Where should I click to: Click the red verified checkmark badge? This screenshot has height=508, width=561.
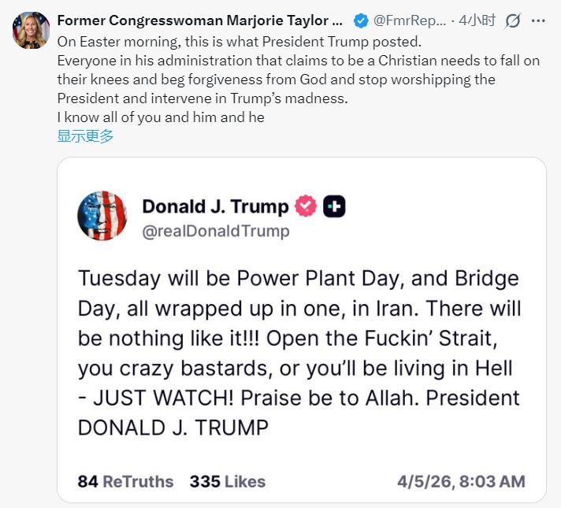[306, 206]
